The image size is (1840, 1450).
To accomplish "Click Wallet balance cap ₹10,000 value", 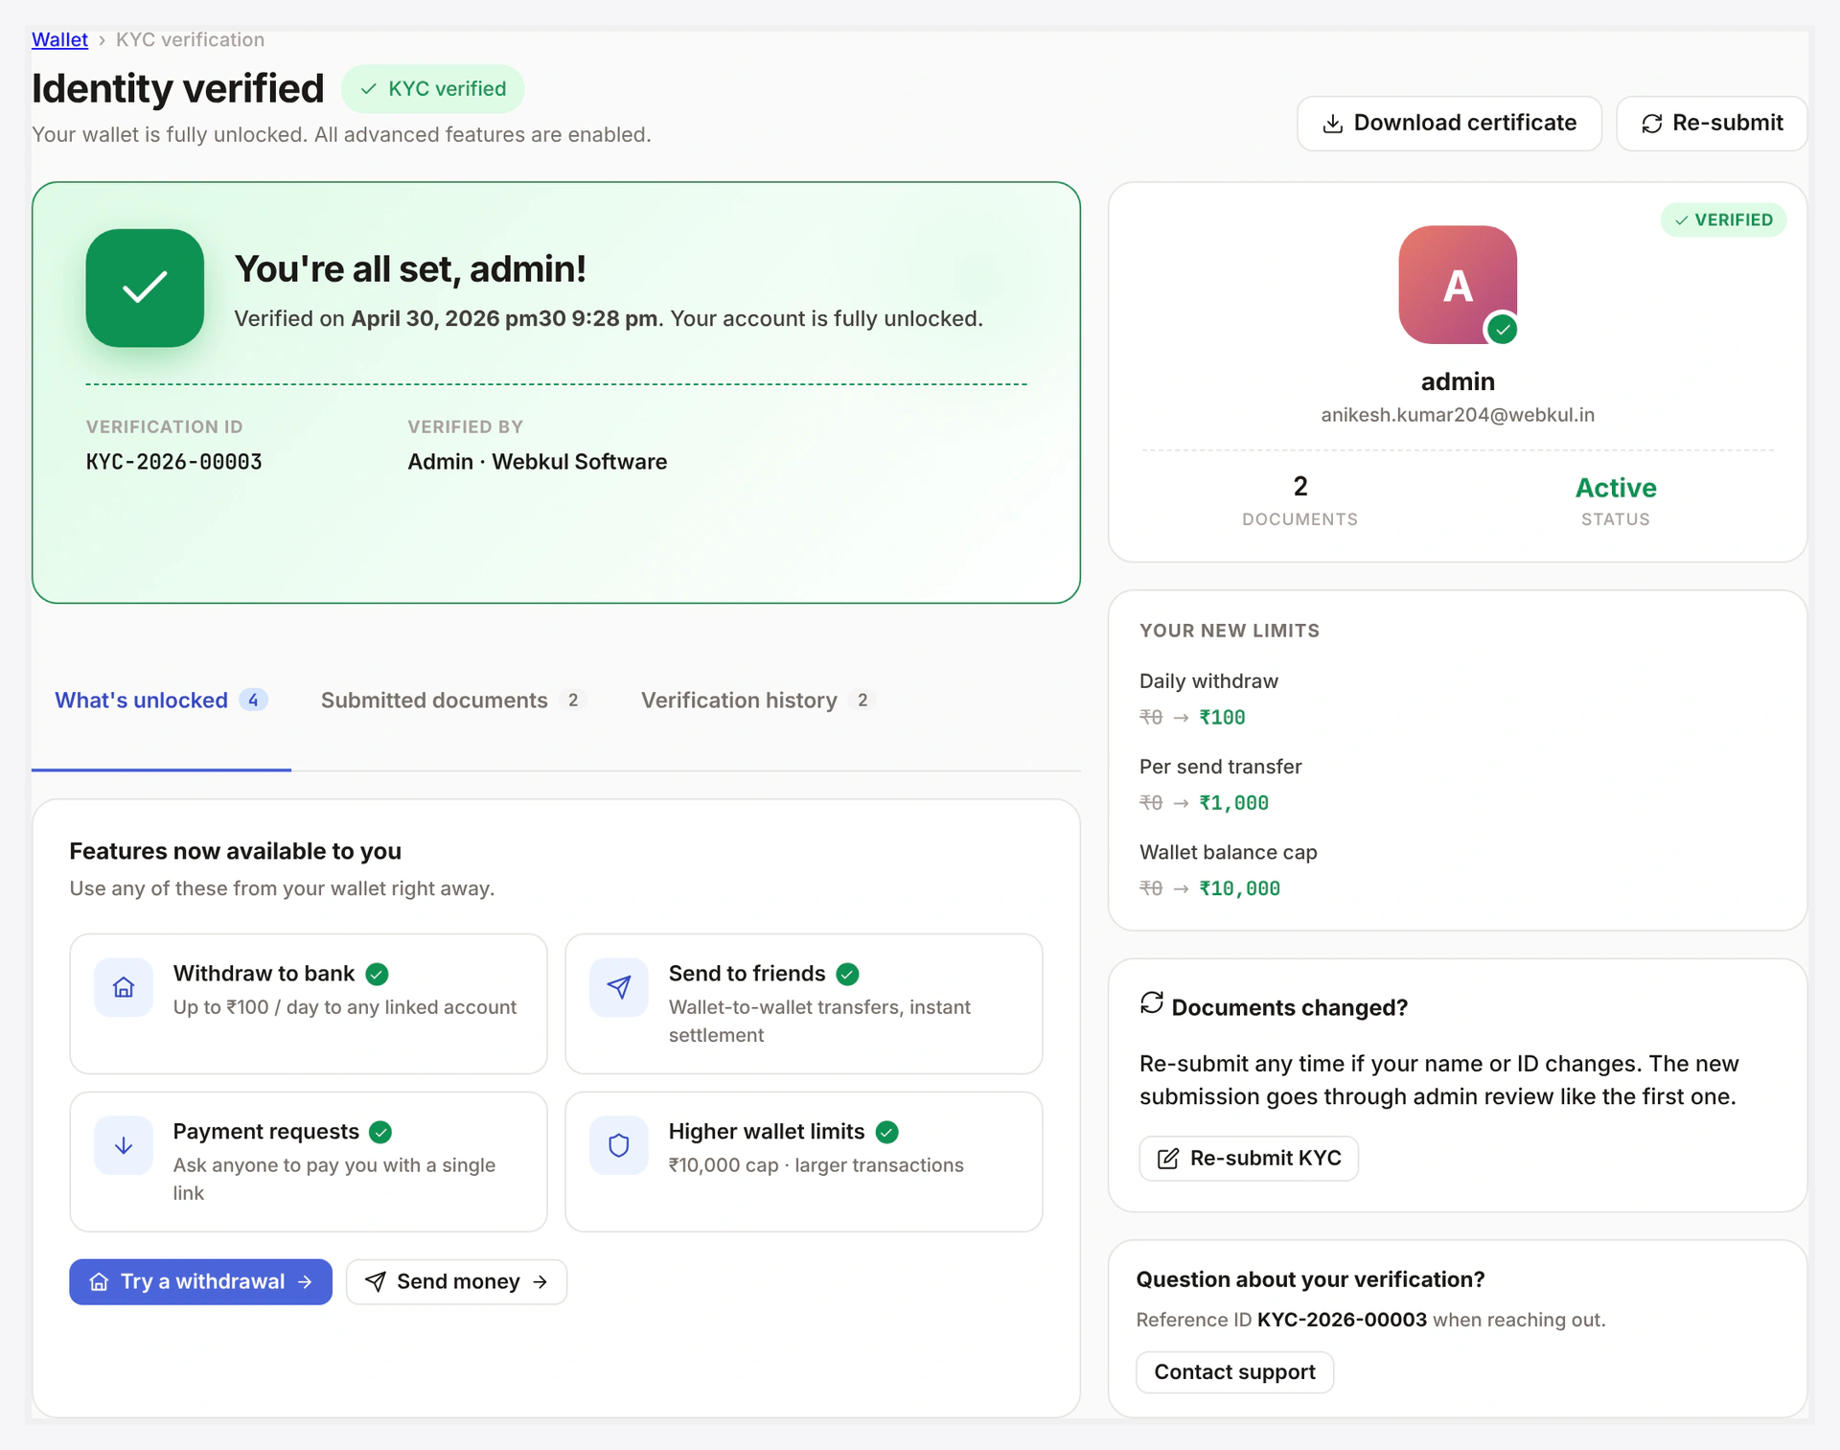I will pyautogui.click(x=1239, y=888).
